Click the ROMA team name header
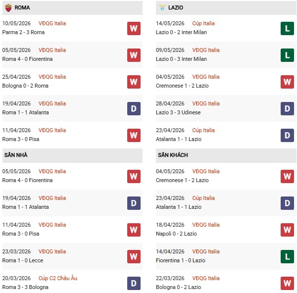Screen dimensions: 297x293 tap(22, 8)
